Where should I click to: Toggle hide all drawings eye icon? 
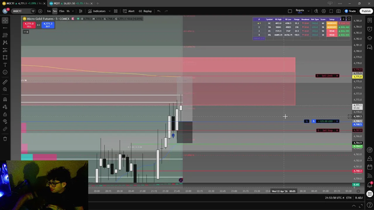(x=5, y=121)
